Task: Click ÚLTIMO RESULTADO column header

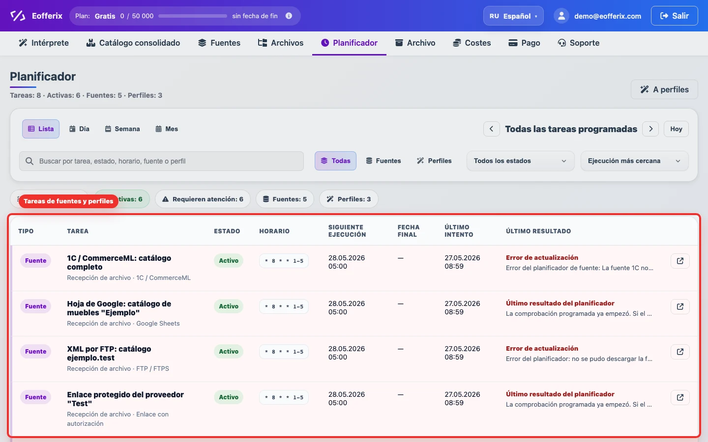Action: point(538,231)
